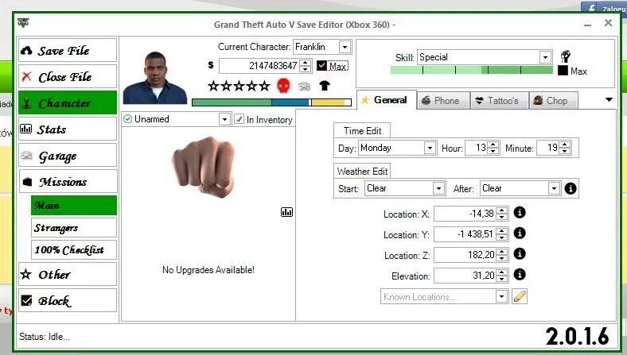Click the Elevation stepper arrows
Image resolution: width=627 pixels, height=355 pixels.
point(502,275)
